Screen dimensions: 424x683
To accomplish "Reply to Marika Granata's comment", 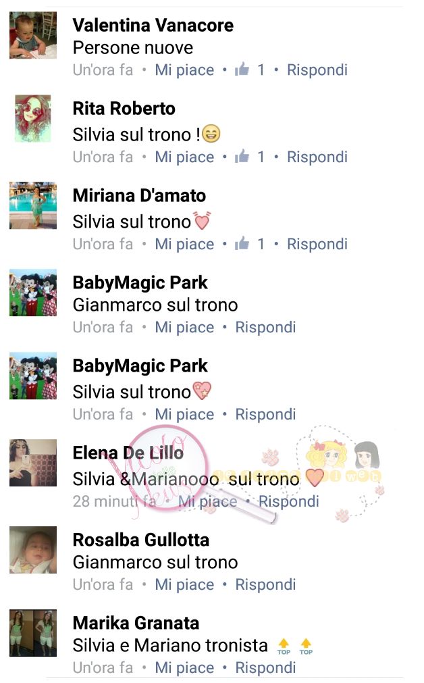I will click(265, 667).
